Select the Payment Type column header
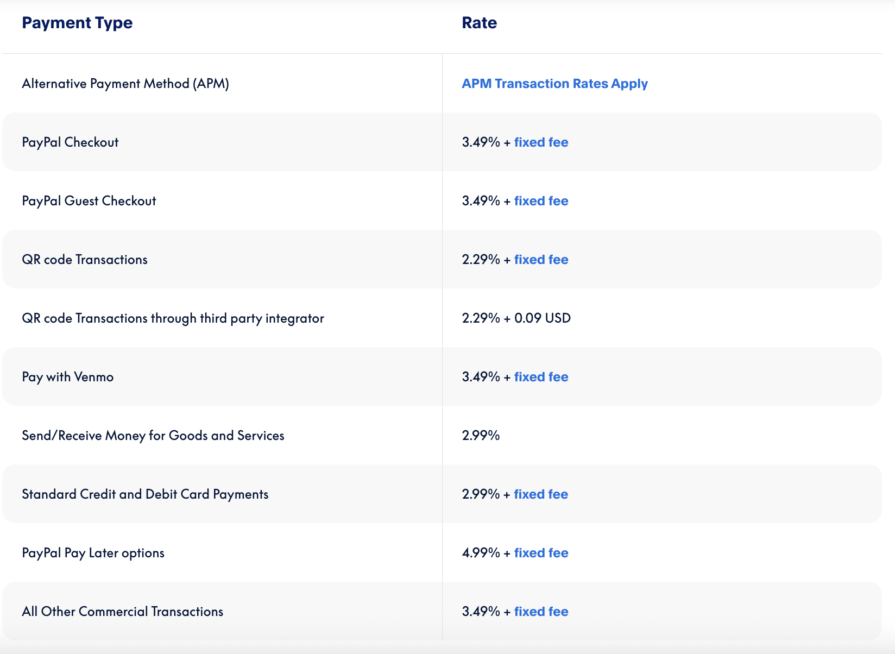The height and width of the screenshot is (654, 895). [77, 23]
